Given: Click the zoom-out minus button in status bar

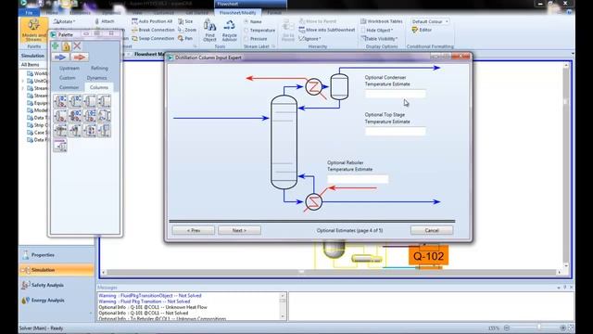Looking at the screenshot, I should point(507,328).
